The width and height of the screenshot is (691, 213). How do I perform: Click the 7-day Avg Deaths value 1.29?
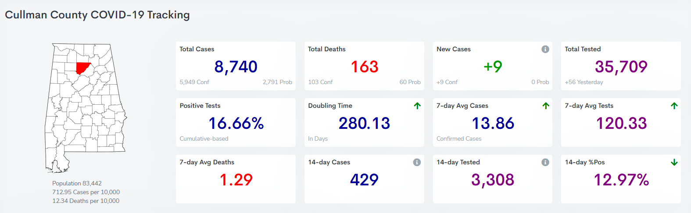[236, 180]
